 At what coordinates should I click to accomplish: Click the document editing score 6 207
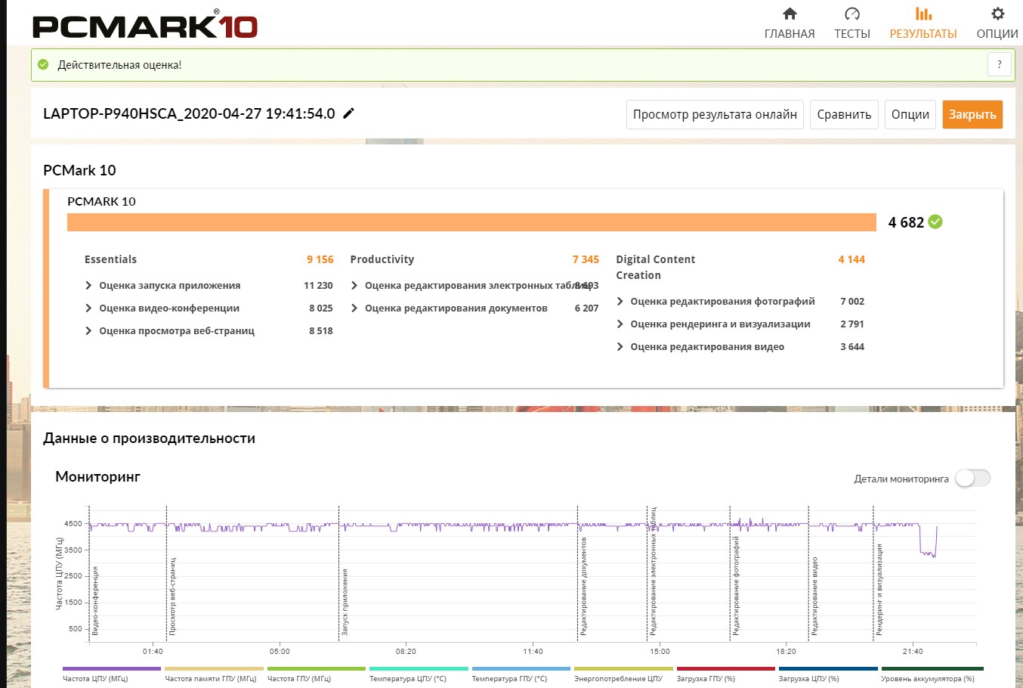click(586, 308)
